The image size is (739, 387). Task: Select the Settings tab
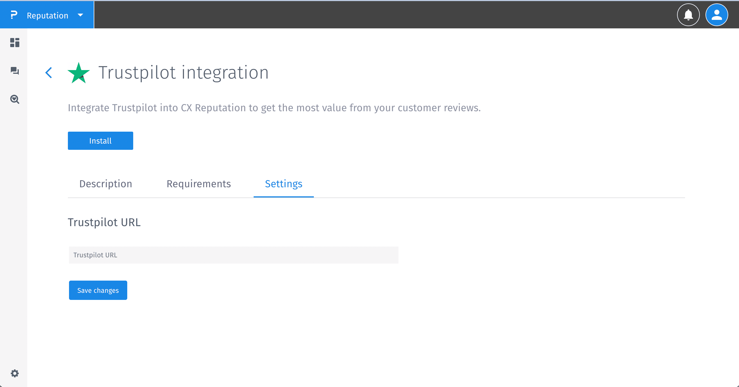click(x=283, y=184)
